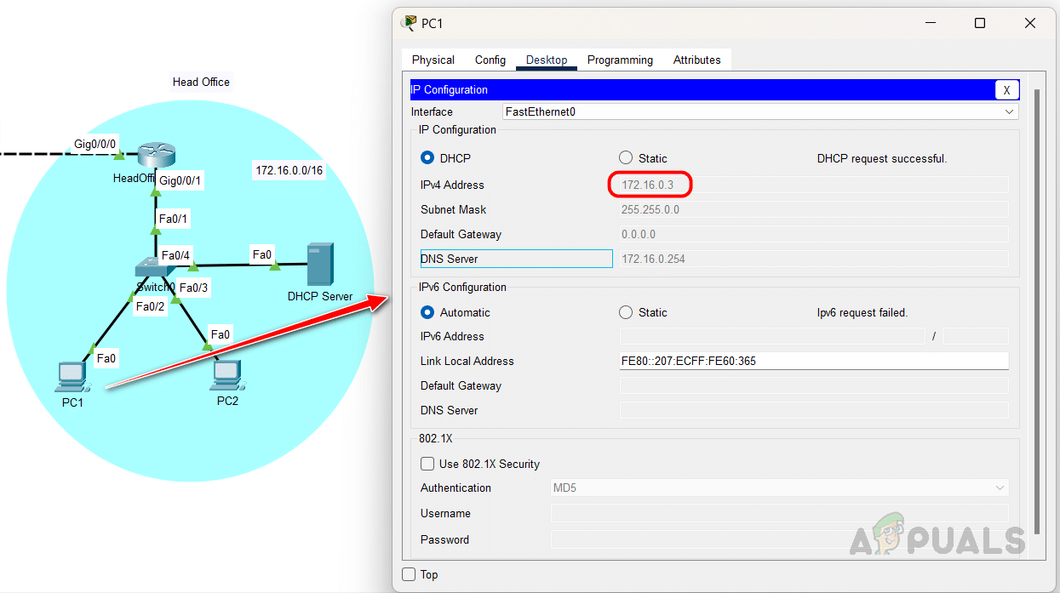
Task: Enable the Use 802.1X Security checkbox
Action: pyautogui.click(x=427, y=464)
